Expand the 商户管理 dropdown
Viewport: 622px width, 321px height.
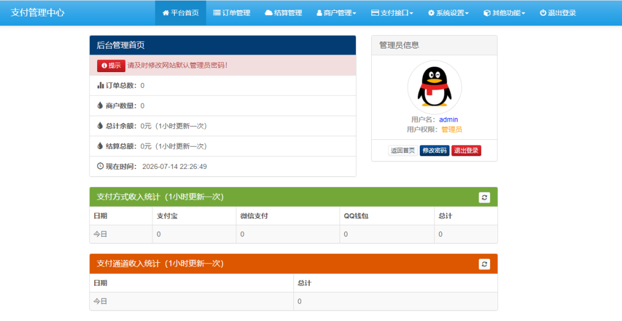coord(337,13)
